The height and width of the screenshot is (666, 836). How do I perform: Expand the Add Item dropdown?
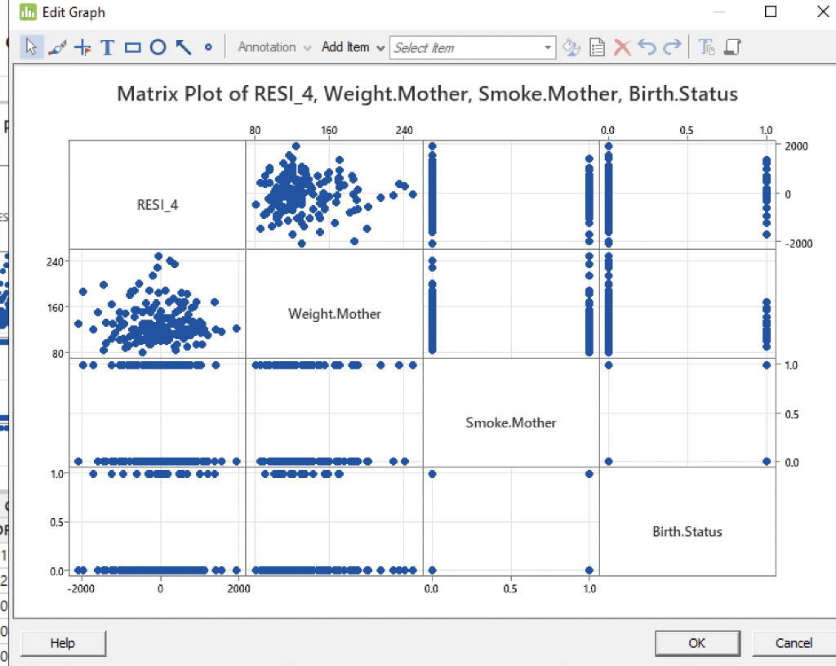point(379,47)
